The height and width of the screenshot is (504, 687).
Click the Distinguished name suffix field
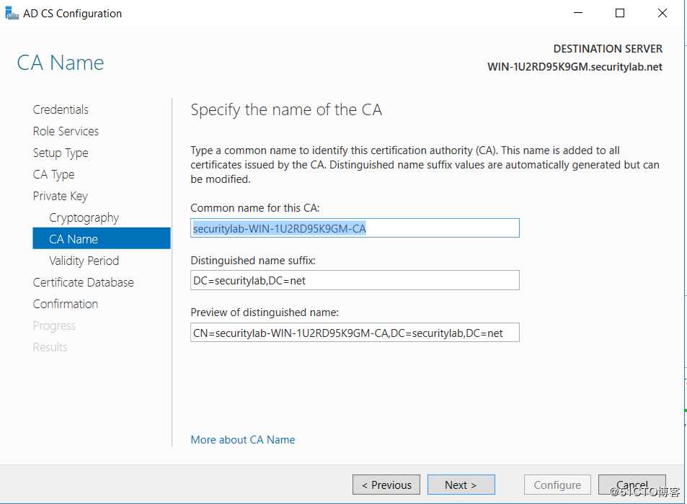(355, 280)
